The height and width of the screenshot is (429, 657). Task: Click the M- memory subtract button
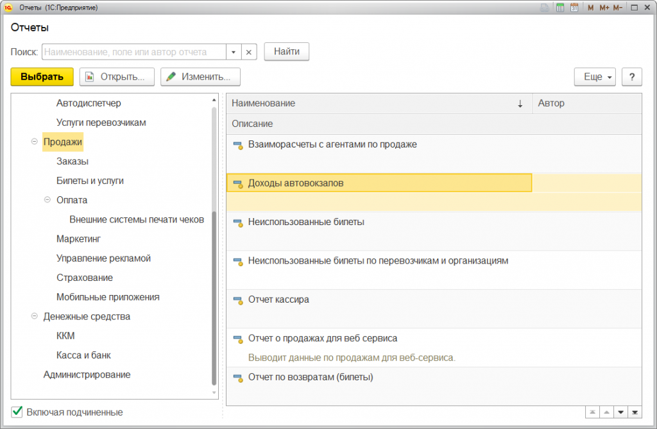coord(617,8)
